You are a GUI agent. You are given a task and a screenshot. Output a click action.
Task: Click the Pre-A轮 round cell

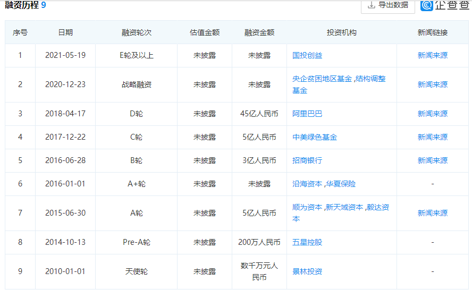point(137,242)
